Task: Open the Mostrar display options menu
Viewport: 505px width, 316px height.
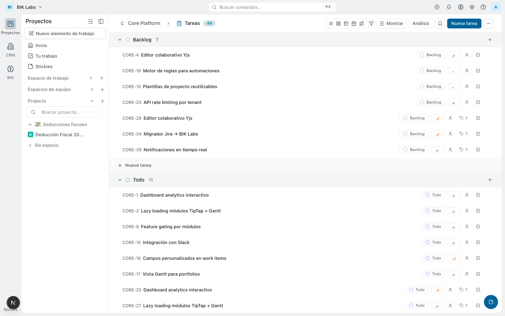Action: (391, 23)
